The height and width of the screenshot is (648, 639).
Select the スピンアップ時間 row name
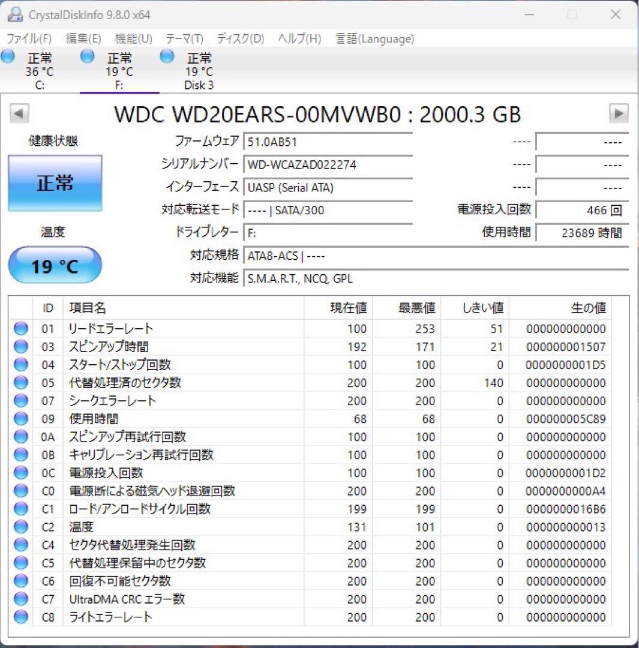[x=109, y=346]
